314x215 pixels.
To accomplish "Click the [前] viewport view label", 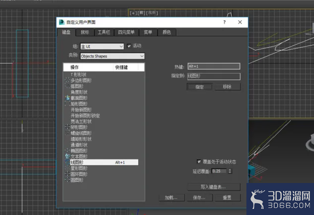I will click(141, 13).
